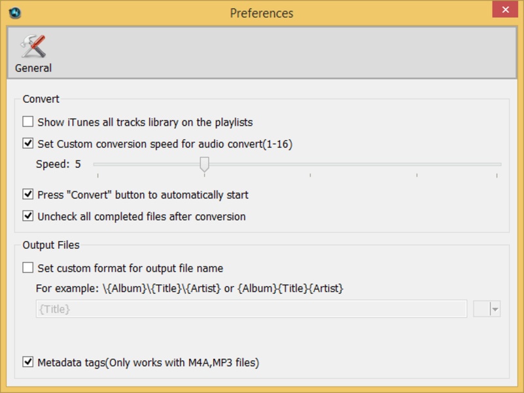
Task: Close the Preferences window
Action: (x=504, y=9)
